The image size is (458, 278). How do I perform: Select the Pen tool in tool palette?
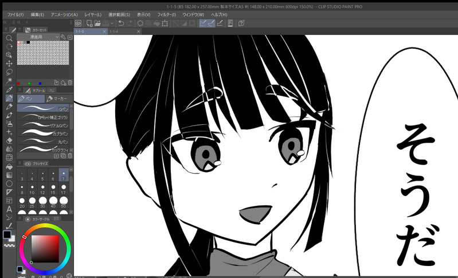coord(9,98)
